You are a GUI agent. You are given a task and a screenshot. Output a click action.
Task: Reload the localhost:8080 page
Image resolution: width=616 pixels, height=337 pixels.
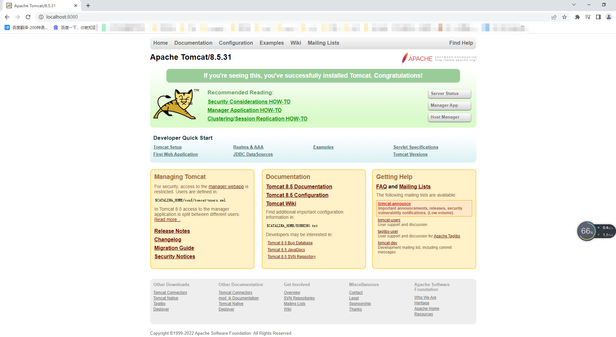point(28,17)
